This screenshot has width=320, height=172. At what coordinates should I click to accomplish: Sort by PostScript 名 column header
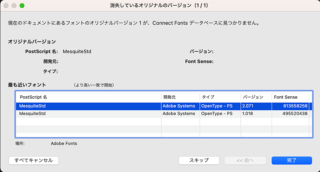88,97
